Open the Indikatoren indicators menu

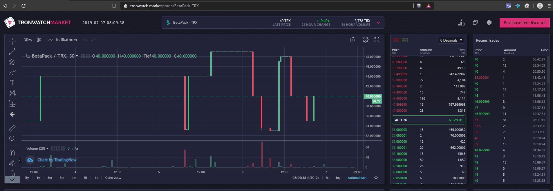[62, 40]
